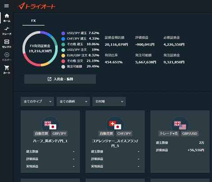This screenshot has width=212, height=182.
Task: Click その他 建玉 teal legend dot
Action: [63, 44]
